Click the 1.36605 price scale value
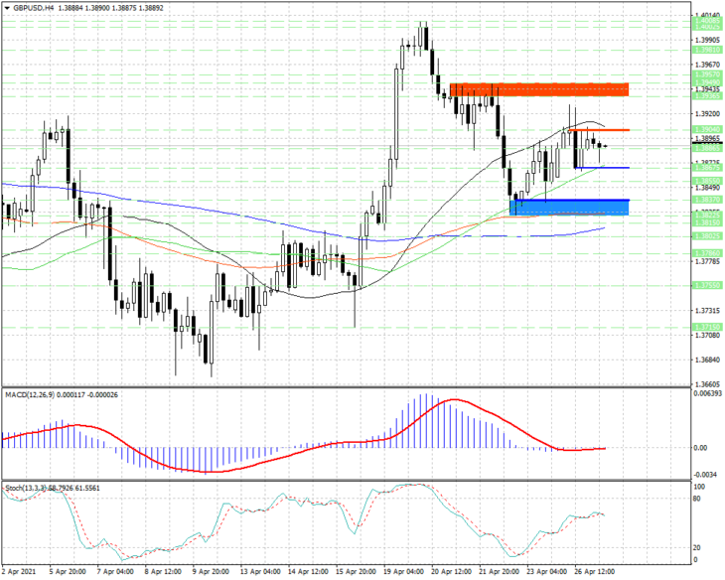This screenshot has height=580, width=725. tap(707, 384)
